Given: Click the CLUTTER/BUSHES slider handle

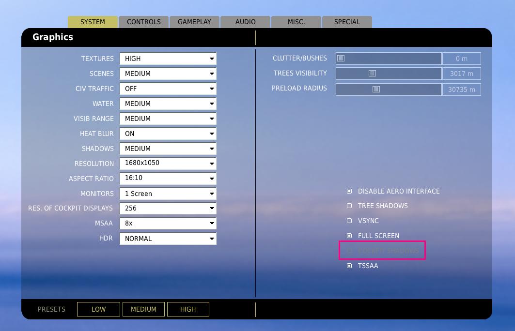Looking at the screenshot, I should pos(341,59).
